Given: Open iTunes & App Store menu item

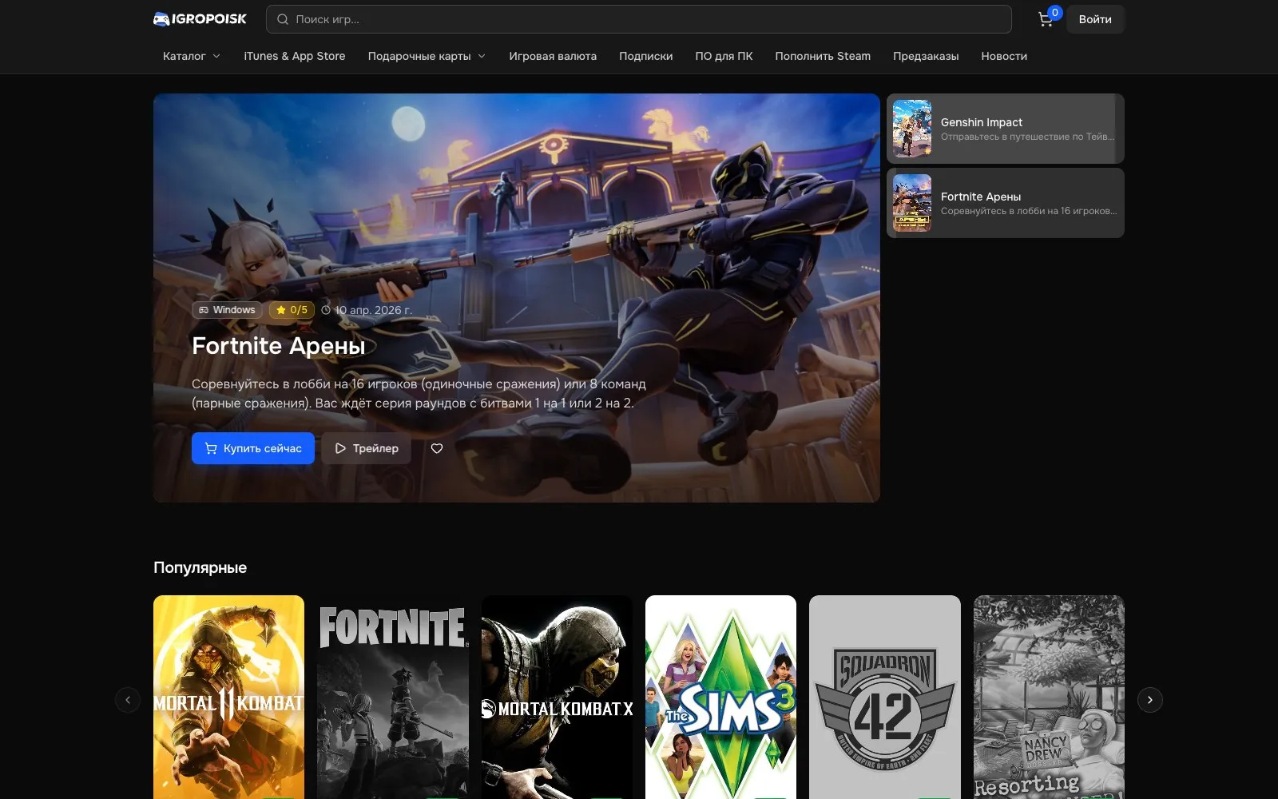Looking at the screenshot, I should (x=295, y=56).
